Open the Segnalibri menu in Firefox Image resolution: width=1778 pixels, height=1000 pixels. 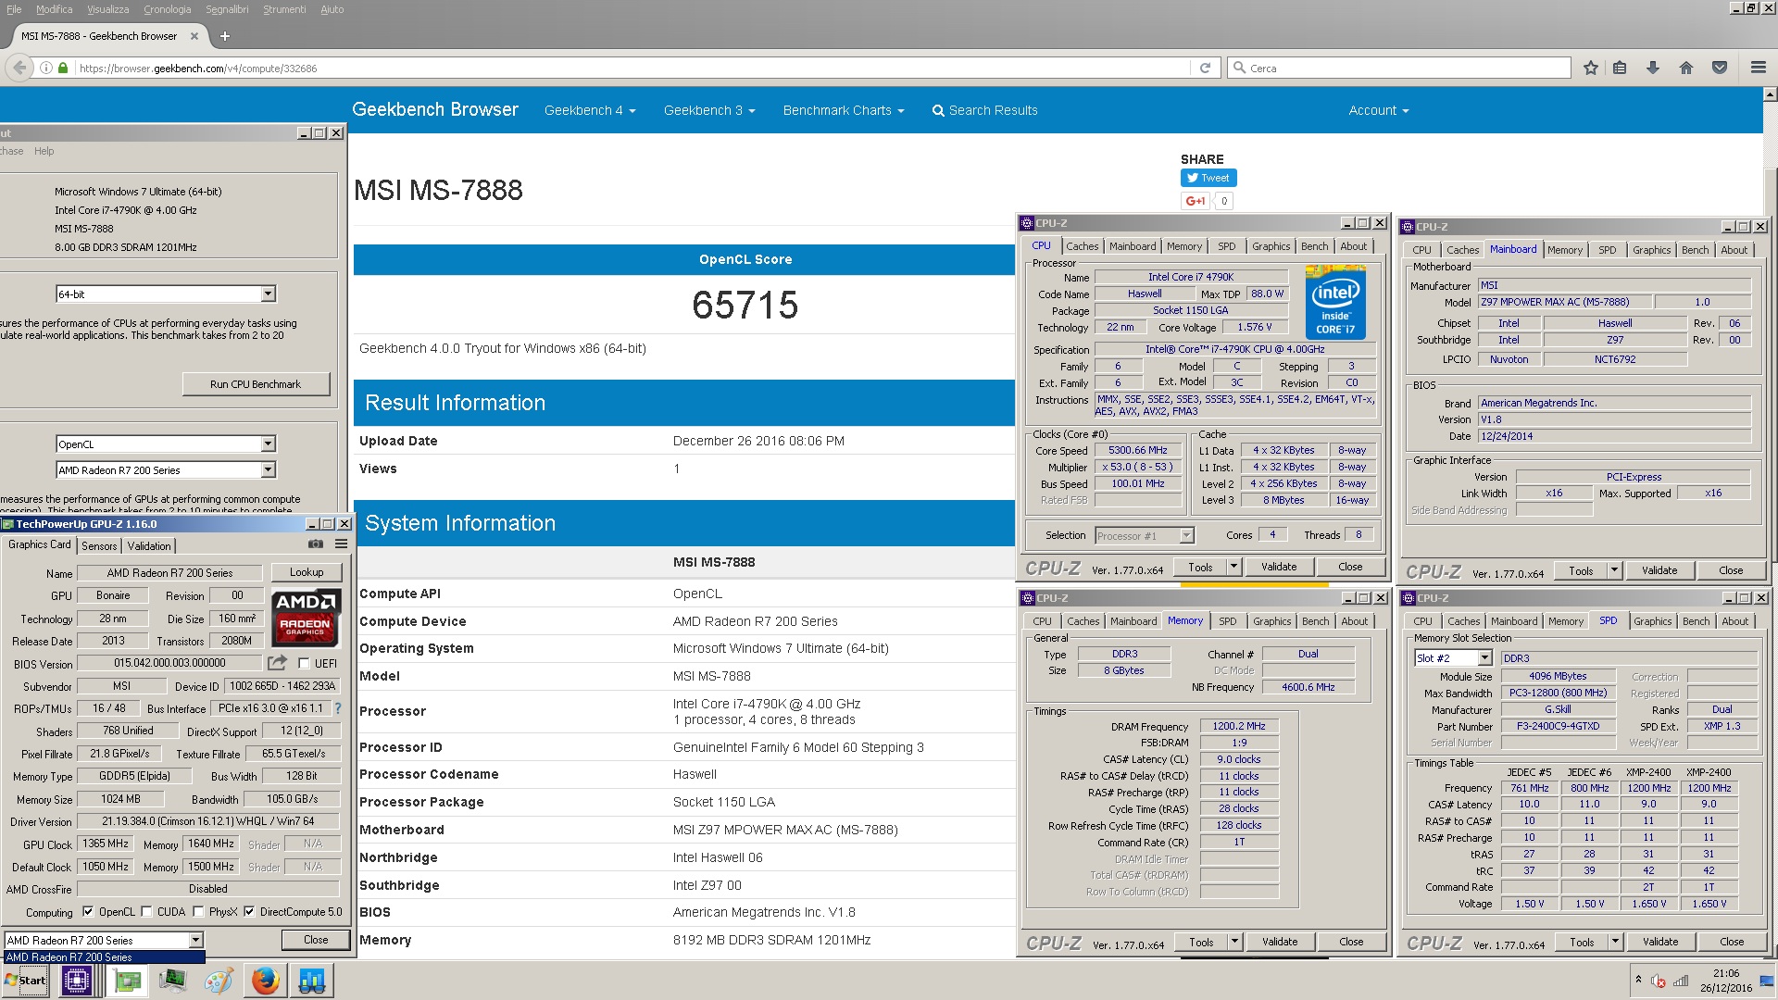227,9
